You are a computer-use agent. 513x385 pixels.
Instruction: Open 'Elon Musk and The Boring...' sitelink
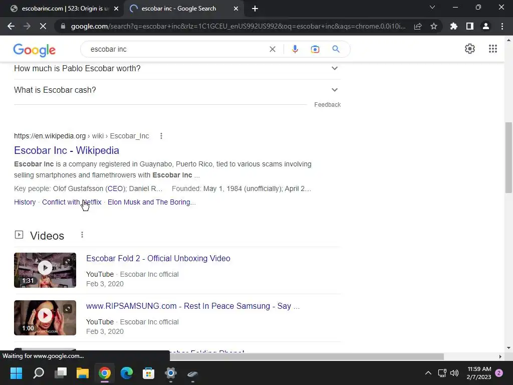pos(151,202)
